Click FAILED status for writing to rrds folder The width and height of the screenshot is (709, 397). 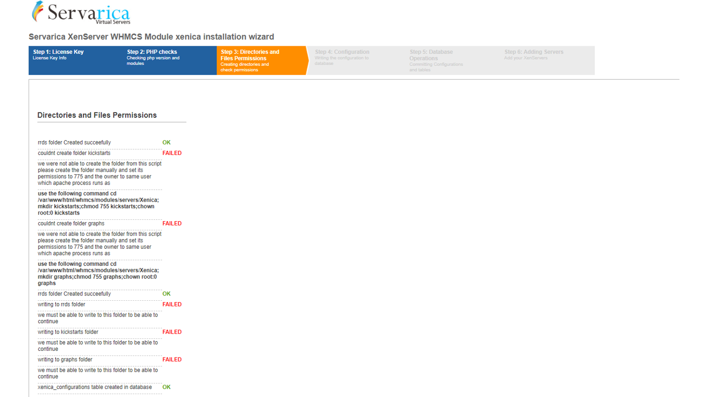[172, 305]
